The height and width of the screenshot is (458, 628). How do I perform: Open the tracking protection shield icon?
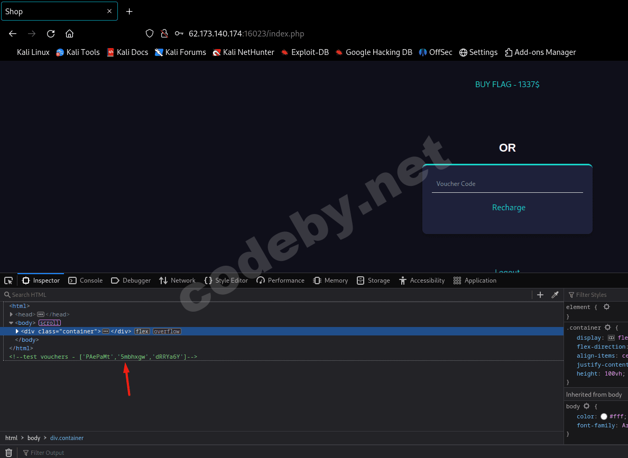(x=149, y=33)
